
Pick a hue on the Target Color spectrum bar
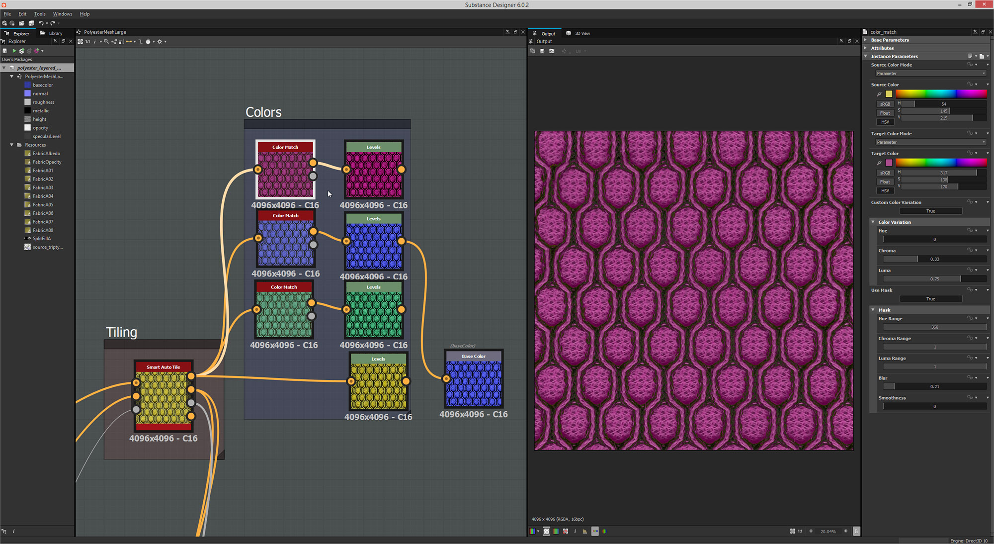(939, 163)
